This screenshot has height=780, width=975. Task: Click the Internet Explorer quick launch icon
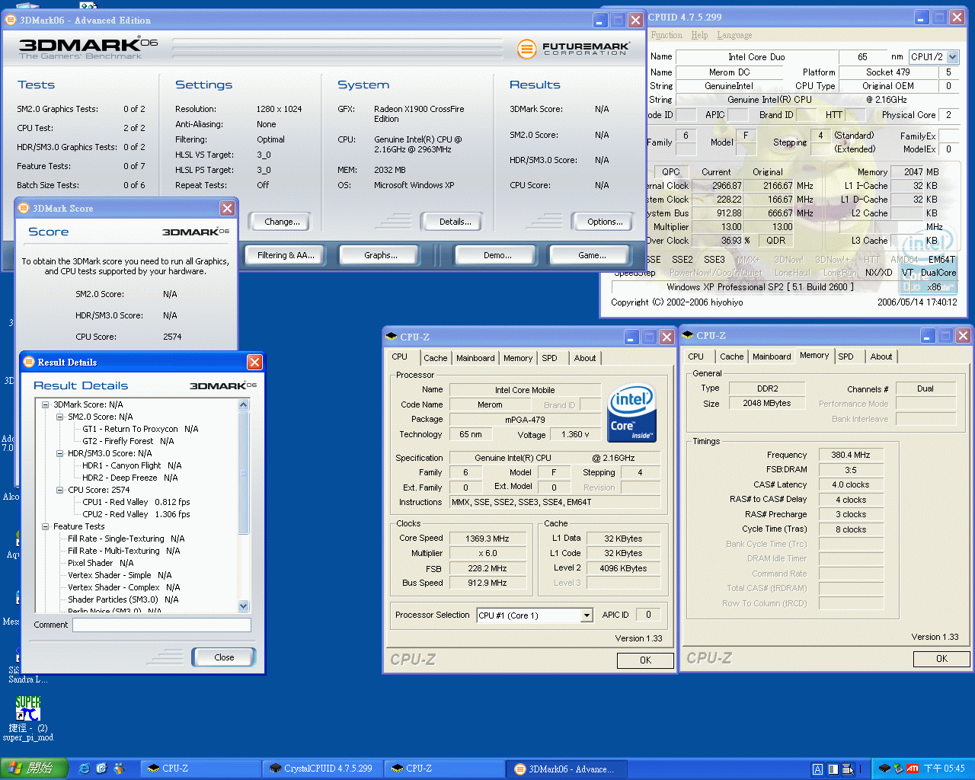[85, 769]
